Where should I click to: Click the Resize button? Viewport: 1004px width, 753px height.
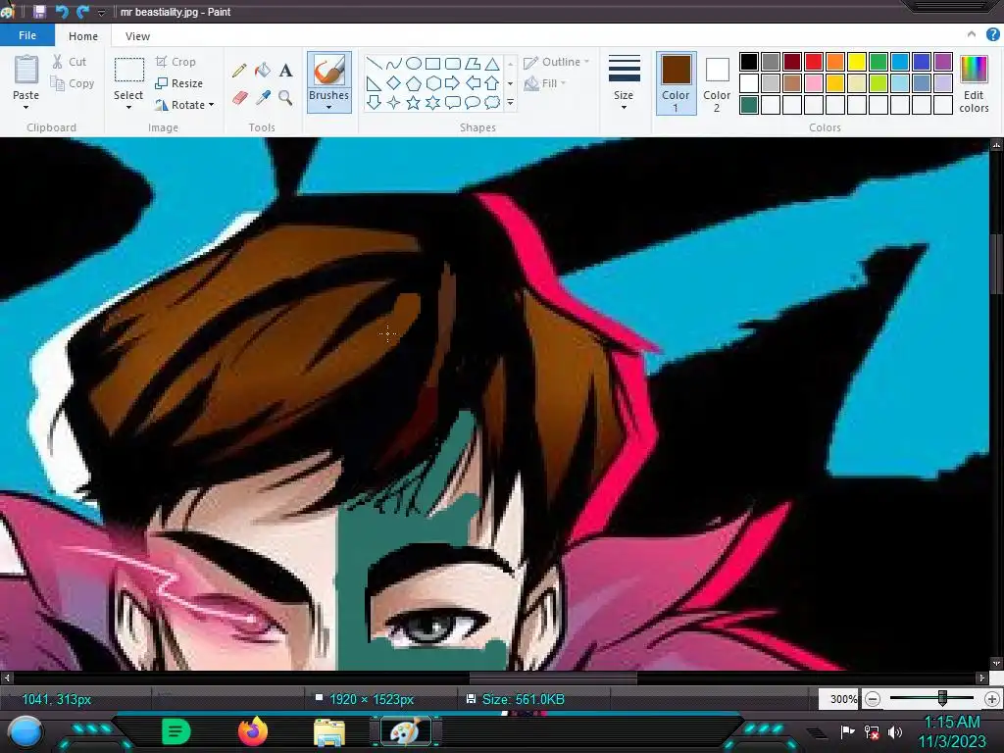click(178, 83)
